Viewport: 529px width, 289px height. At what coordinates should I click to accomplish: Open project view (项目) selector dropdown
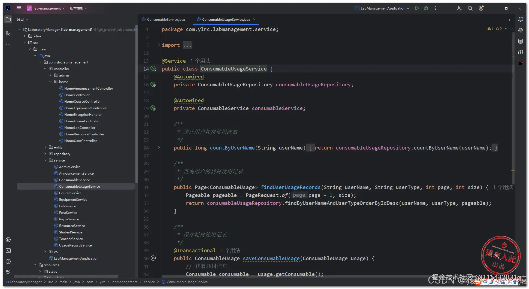pos(23,19)
